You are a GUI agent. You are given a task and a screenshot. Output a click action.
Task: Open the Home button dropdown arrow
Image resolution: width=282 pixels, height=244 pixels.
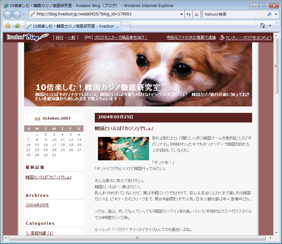(x=270, y=26)
